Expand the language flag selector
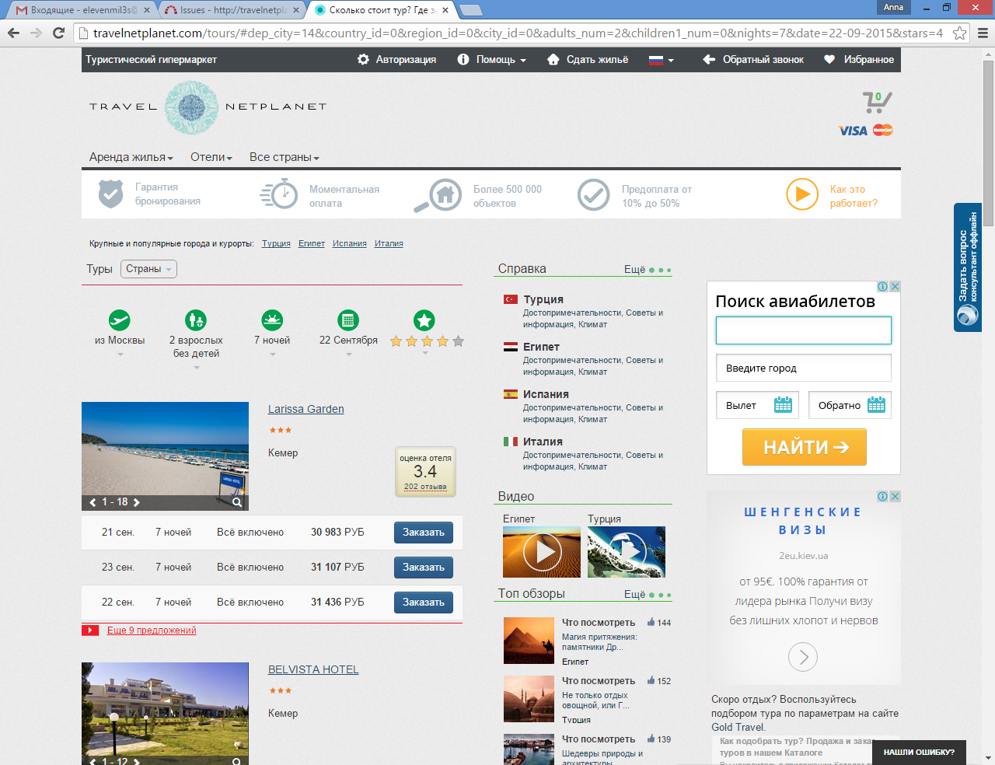Viewport: 995px width, 765px height. click(x=661, y=60)
